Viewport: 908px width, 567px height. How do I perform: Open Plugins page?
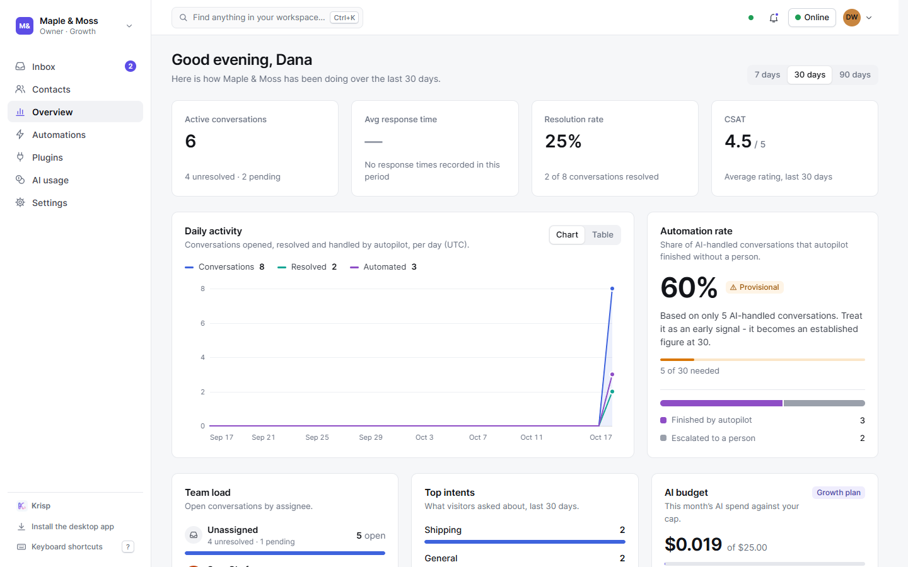pos(75,157)
